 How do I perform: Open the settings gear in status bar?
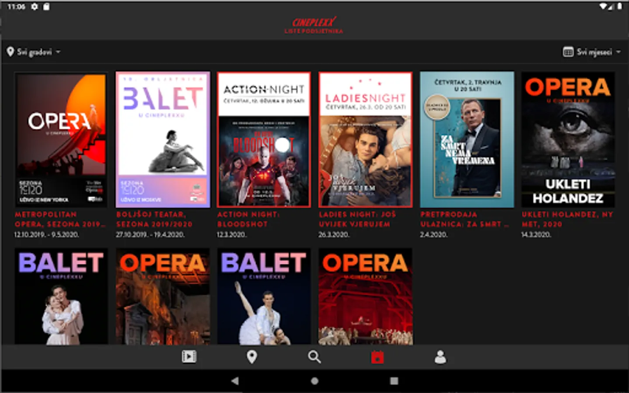tap(34, 7)
